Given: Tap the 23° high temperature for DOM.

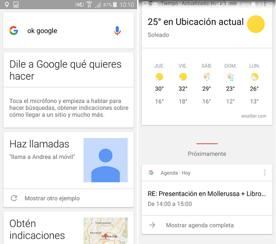Looking at the screenshot, I should [230, 89].
